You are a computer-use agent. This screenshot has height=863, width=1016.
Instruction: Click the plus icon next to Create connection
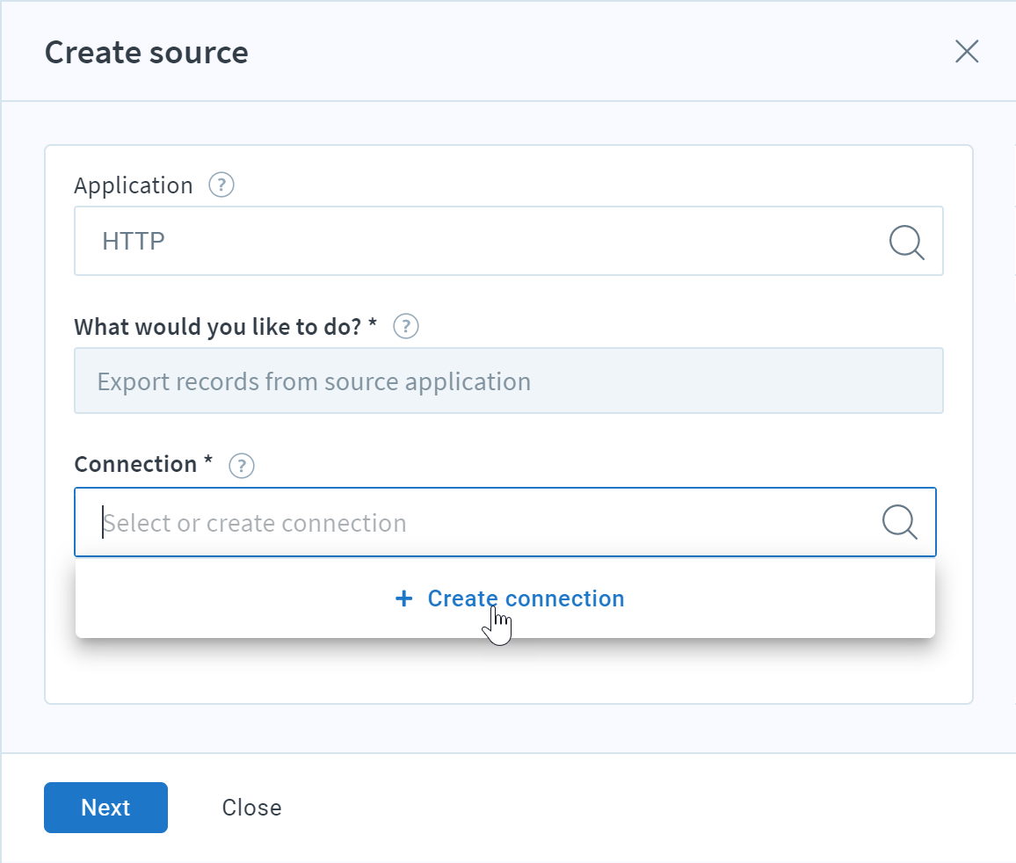[403, 598]
